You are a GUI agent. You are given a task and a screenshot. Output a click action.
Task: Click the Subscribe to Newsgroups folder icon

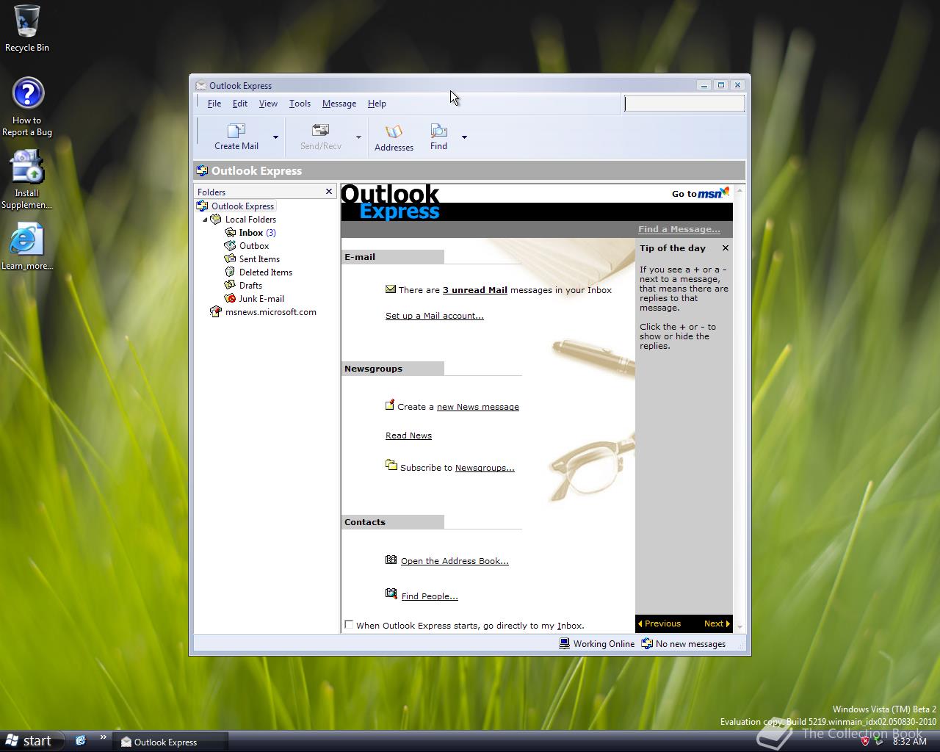tap(391, 465)
